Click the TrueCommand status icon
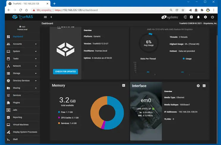Screen dimensions: 221x145 [185, 17]
